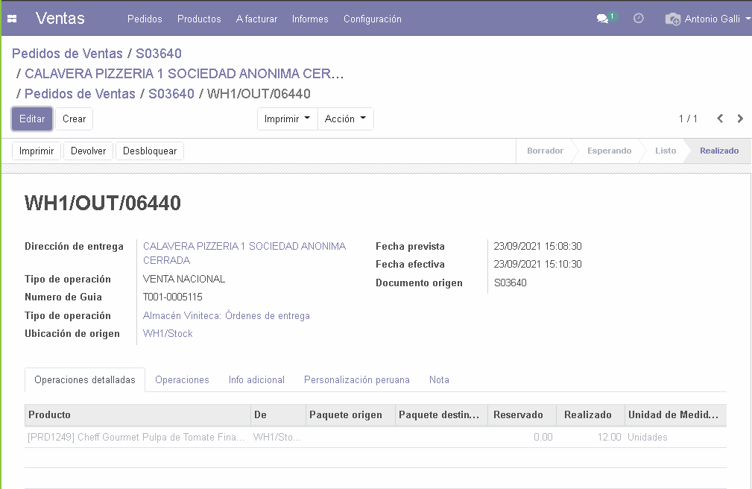Screen dimensions: 752x489
Task: Click the Devolver button
Action: (88, 151)
